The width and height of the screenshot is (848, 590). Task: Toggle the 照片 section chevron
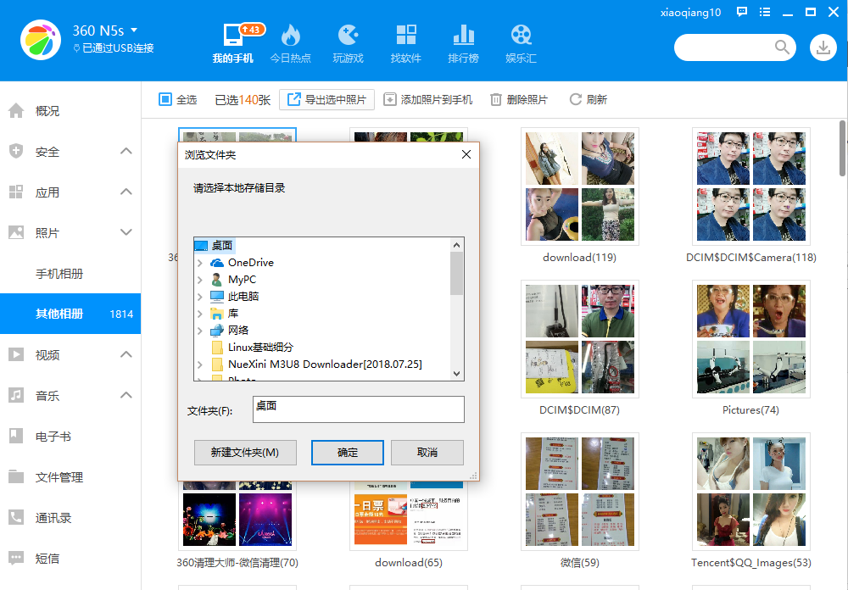(x=126, y=232)
